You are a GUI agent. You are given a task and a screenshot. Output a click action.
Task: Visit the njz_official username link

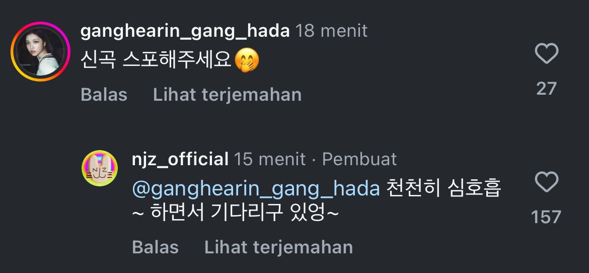tap(180, 159)
